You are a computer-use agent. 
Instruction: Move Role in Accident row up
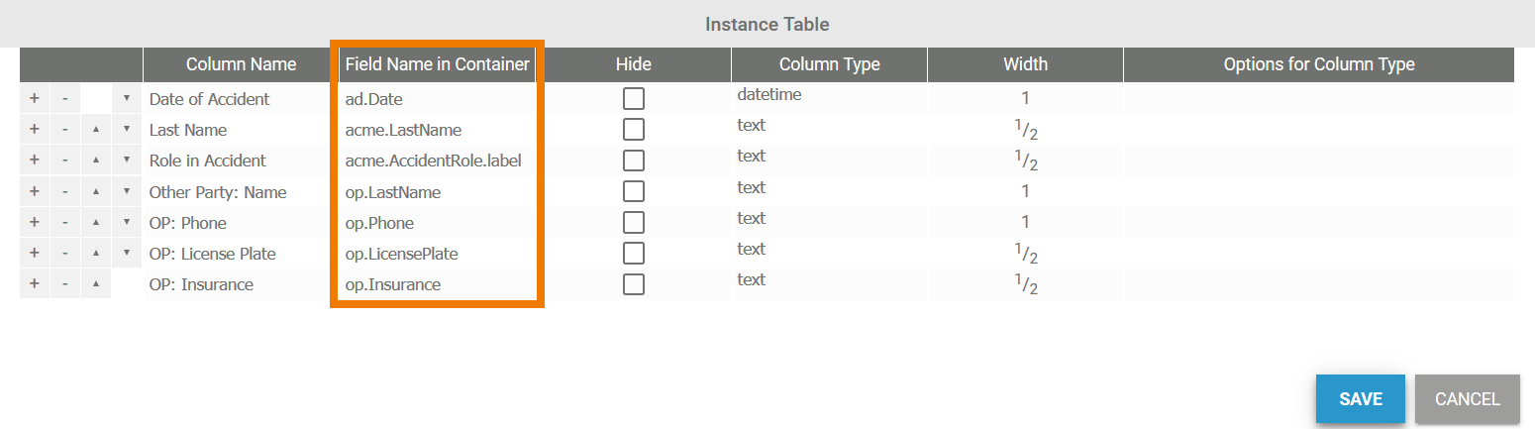(96, 161)
